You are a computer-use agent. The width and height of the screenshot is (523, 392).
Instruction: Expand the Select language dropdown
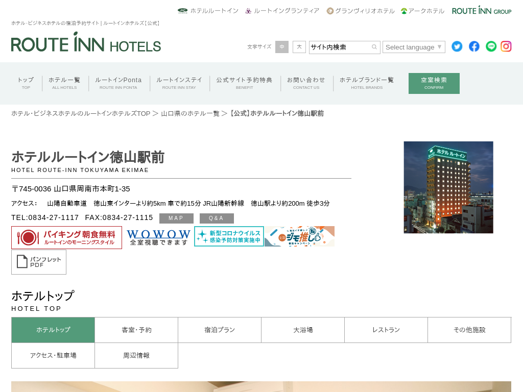pos(414,47)
